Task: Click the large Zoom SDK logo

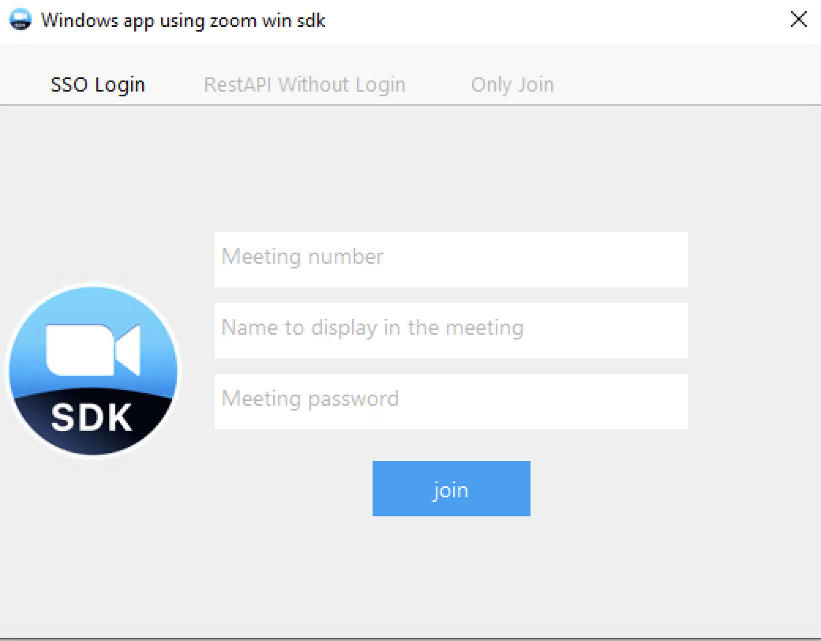Action: point(93,370)
